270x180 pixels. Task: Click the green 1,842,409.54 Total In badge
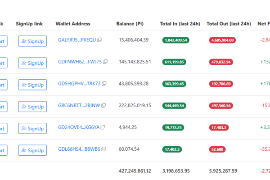tap(176, 40)
